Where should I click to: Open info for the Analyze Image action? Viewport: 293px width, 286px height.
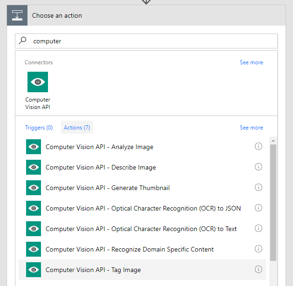[259, 146]
